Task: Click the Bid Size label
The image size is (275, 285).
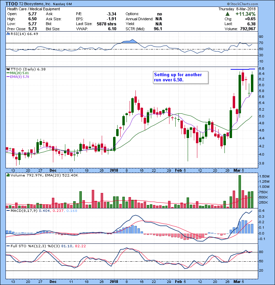Action: pos(53,29)
